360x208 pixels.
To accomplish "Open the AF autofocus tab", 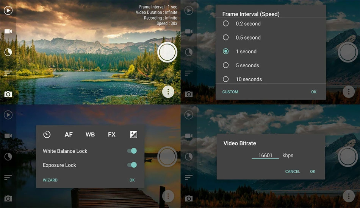I will pos(69,135).
